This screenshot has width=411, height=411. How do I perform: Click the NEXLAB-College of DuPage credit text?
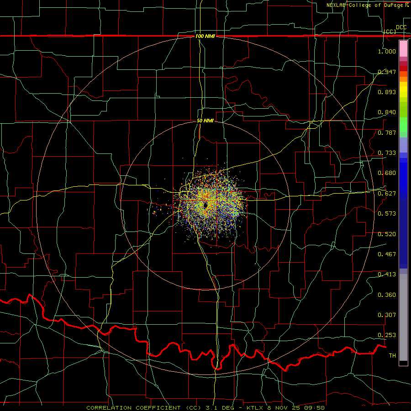(x=367, y=5)
